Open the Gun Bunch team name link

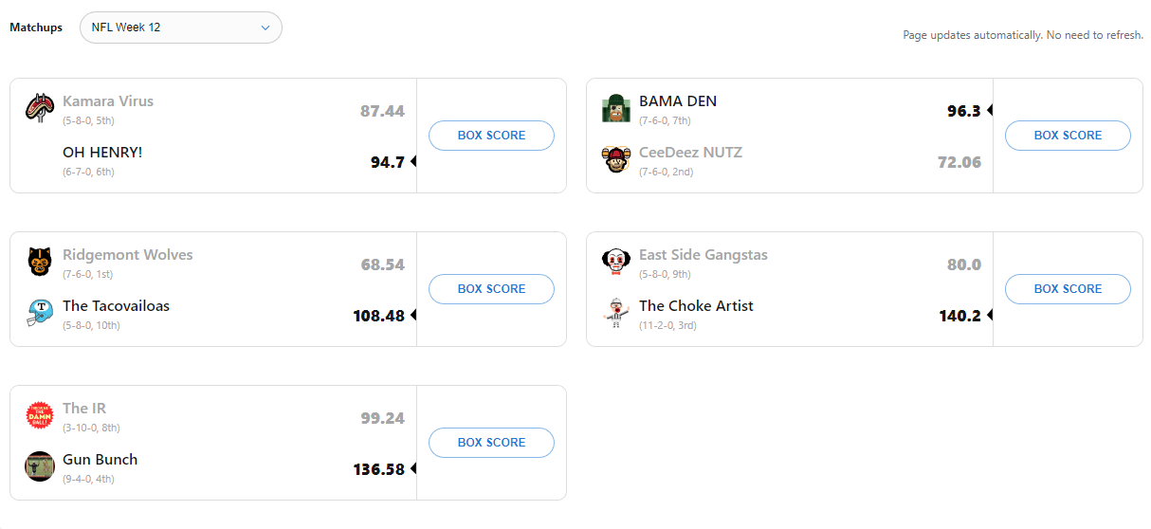pos(100,460)
